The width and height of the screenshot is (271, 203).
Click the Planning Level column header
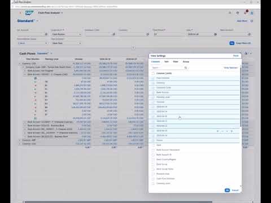(52, 59)
